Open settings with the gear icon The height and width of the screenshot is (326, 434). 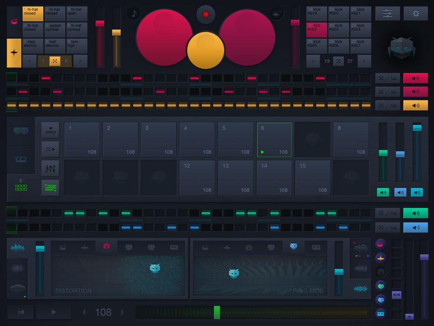(416, 13)
